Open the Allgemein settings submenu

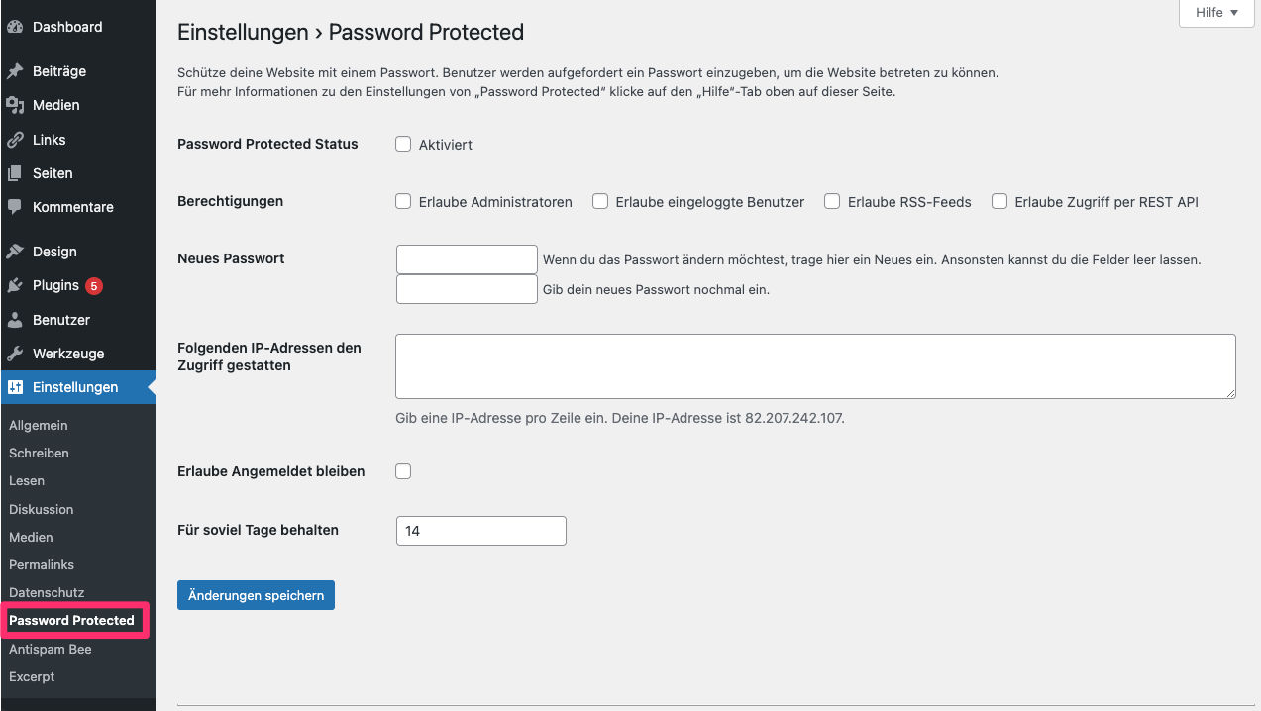pyautogui.click(x=39, y=425)
